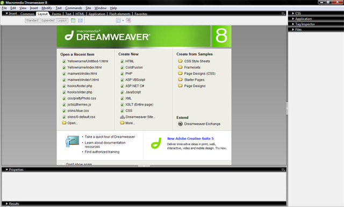Click the Frames icon in Layout toolbar
The width and height of the screenshot is (344, 207).
[x=118, y=20]
